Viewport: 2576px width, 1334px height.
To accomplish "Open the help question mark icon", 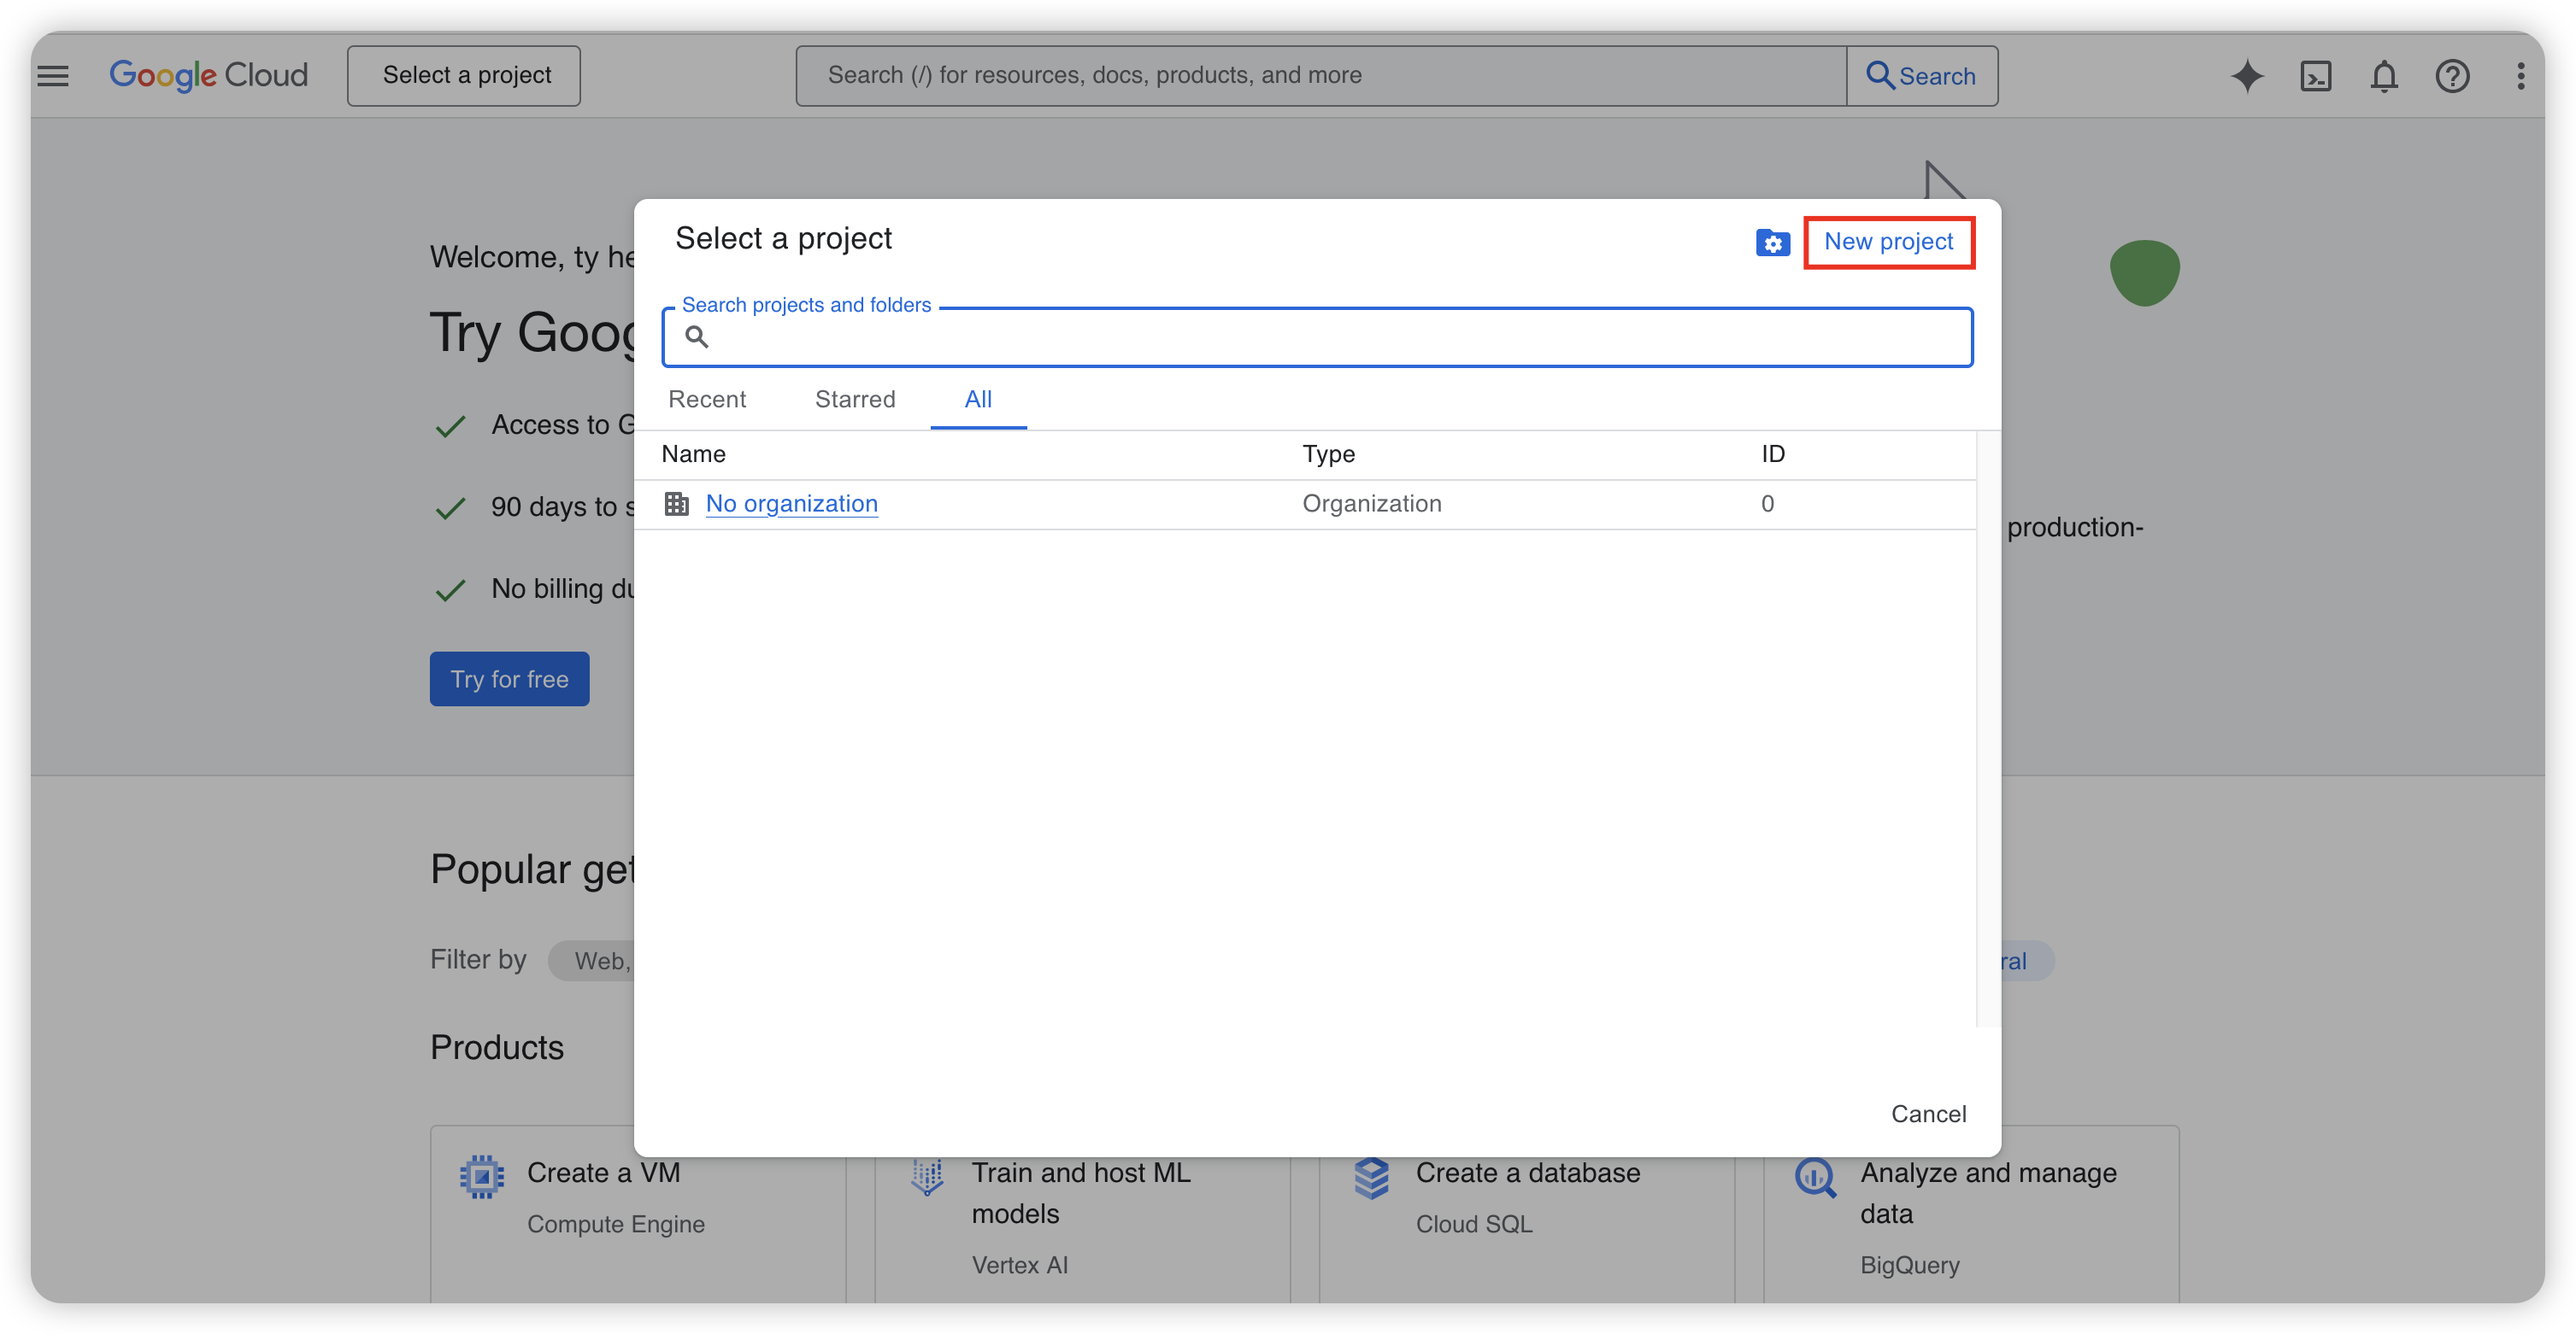I will [x=2452, y=76].
